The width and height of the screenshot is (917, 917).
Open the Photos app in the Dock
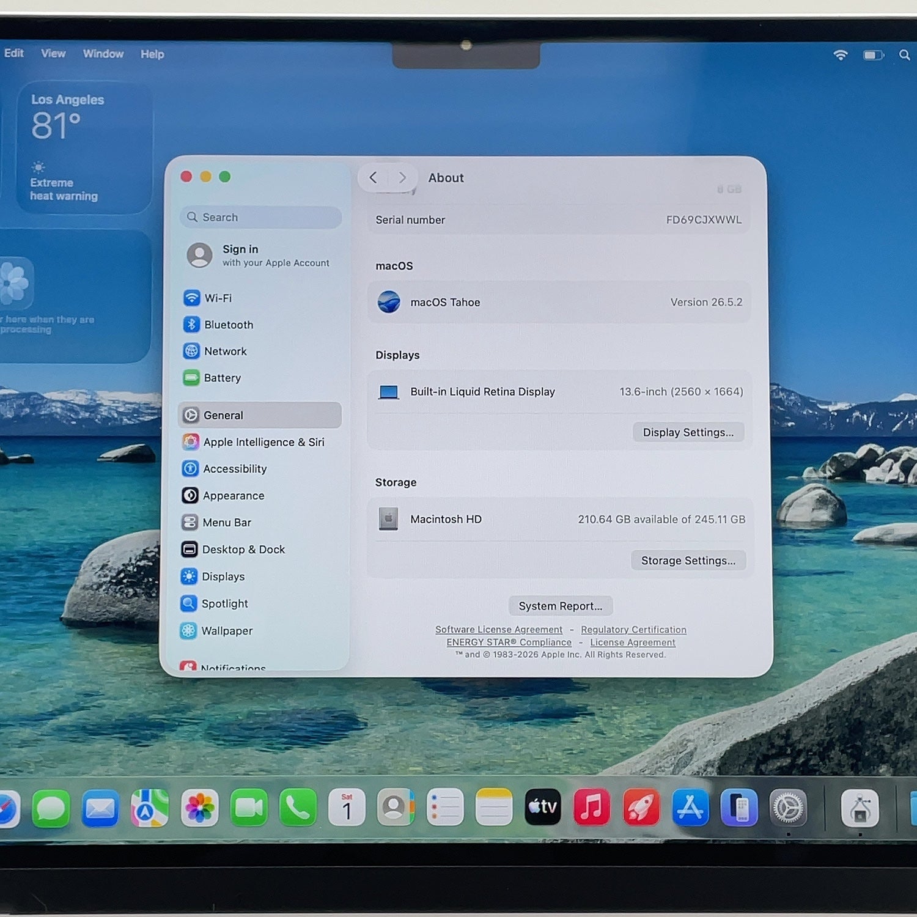199,808
